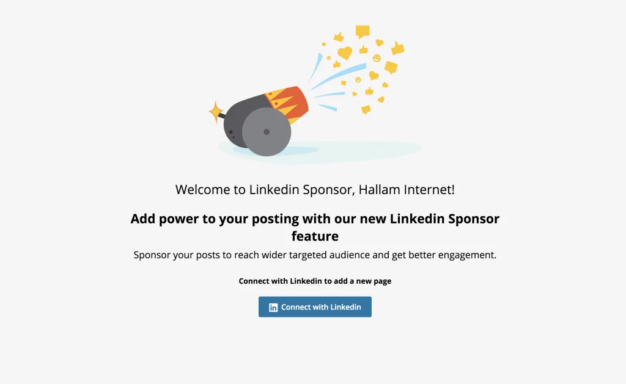Click the Add power to your posting headline
Viewport: 626px width, 384px height.
(x=315, y=227)
